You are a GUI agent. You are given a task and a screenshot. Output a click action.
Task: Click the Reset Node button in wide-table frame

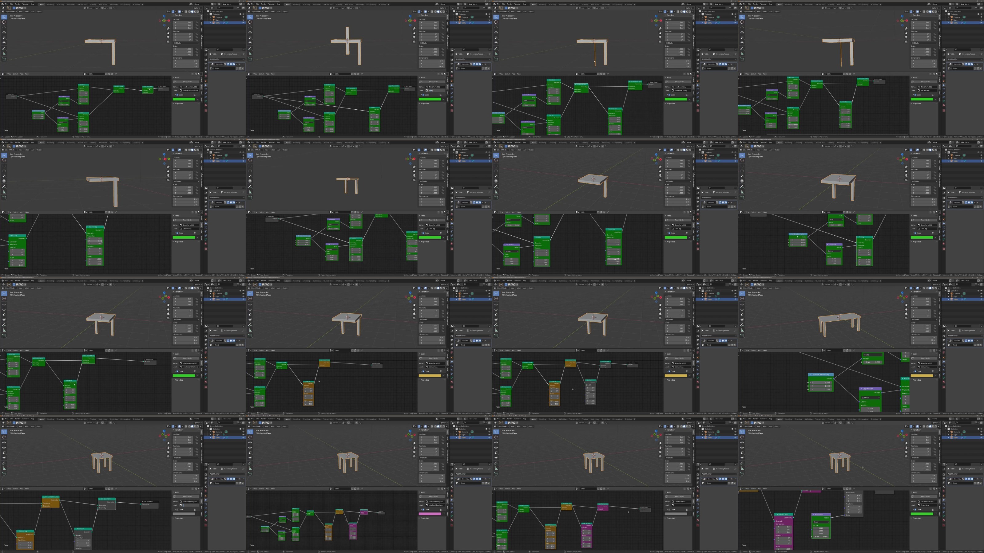point(924,358)
